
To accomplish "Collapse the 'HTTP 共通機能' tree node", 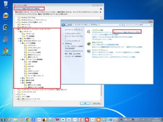I will tap(21, 43).
